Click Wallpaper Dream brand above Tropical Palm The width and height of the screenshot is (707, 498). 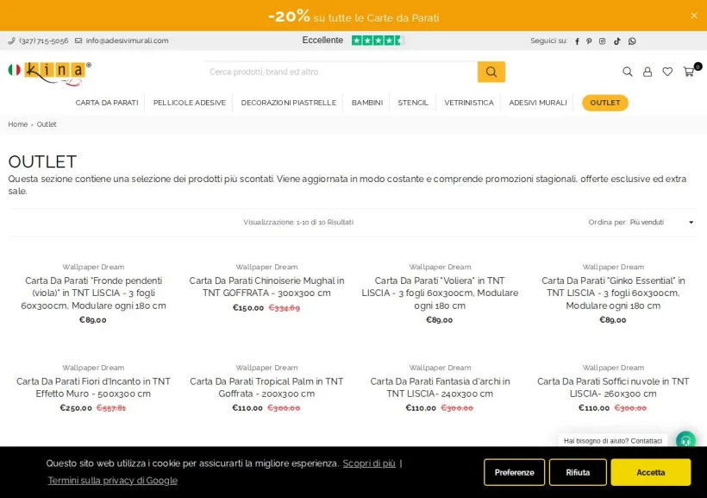266,368
